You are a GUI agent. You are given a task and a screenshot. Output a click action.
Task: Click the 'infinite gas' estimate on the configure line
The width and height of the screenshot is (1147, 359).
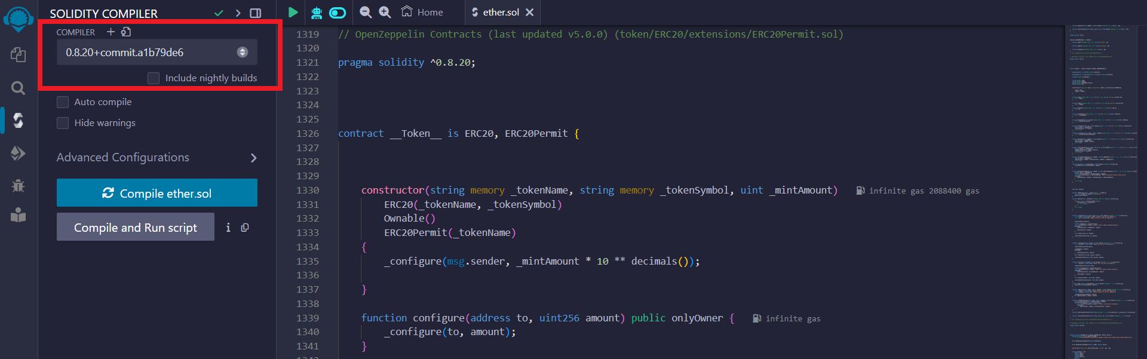(793, 318)
